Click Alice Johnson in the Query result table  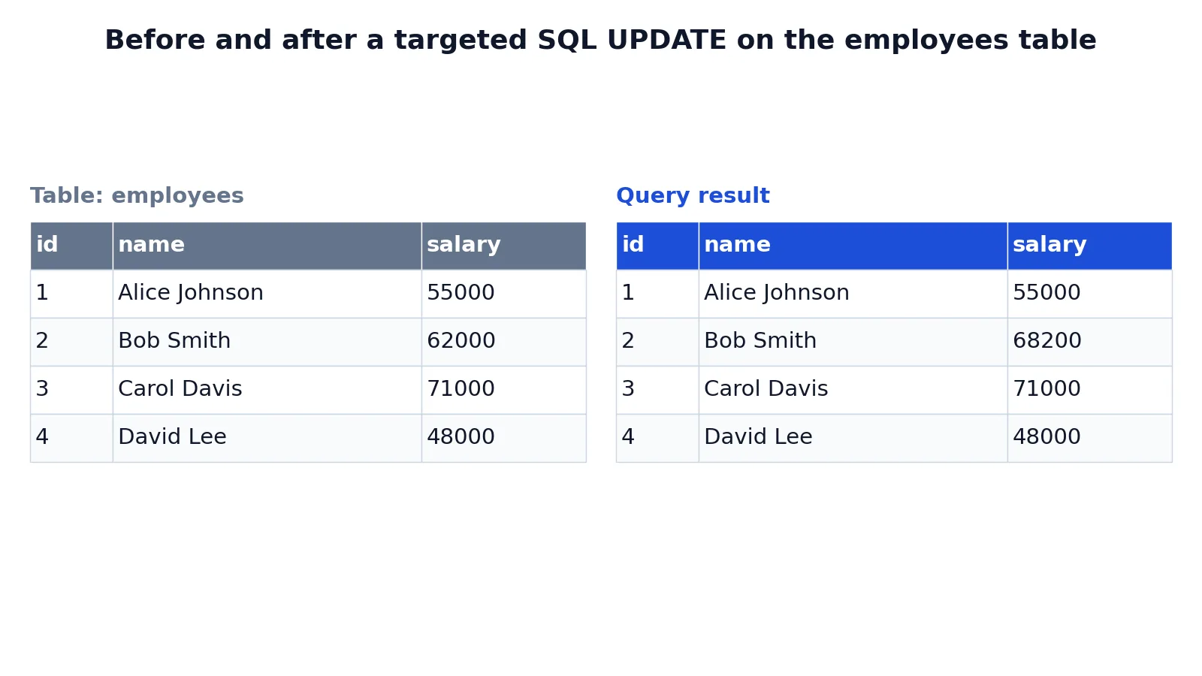853,294
